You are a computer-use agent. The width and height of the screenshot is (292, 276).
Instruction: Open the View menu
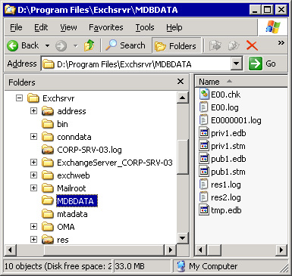click(x=68, y=27)
